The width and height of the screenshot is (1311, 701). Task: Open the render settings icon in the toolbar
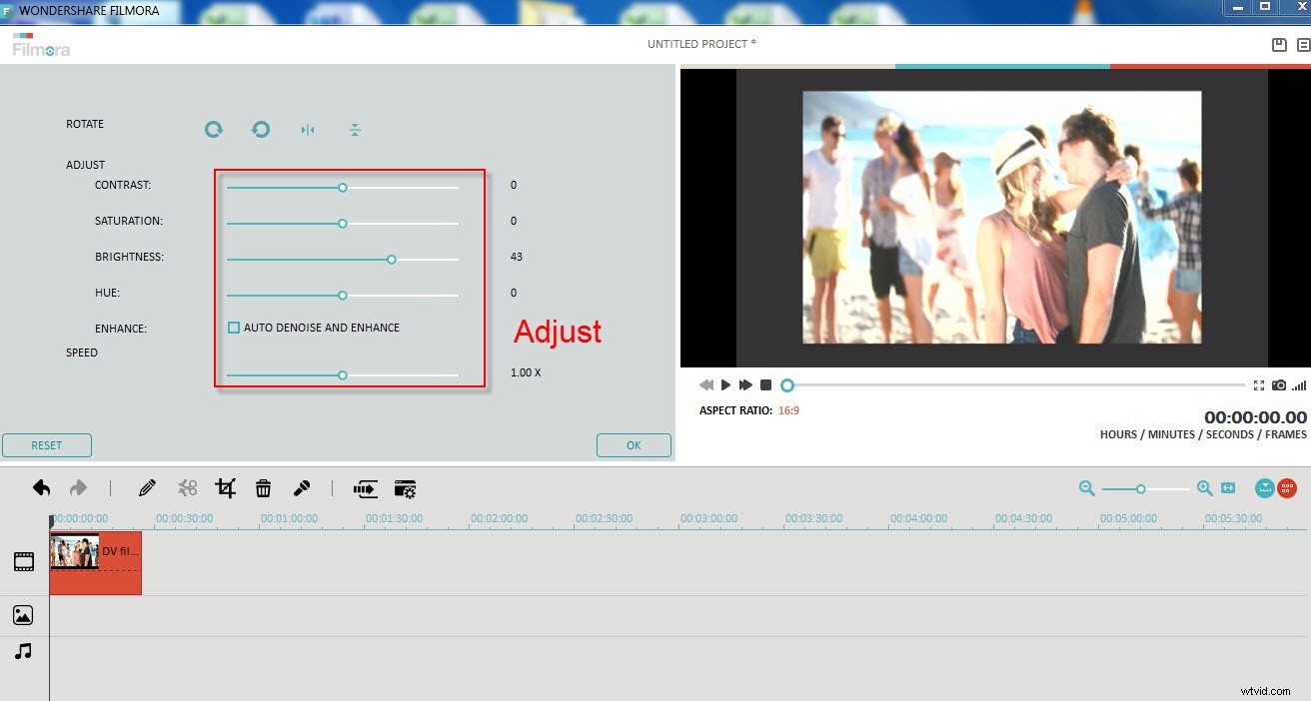(404, 488)
